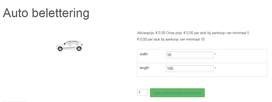Screen dimensions: 272x102
Task: Click the Onze prijs price text
Action: (x=180, y=33)
